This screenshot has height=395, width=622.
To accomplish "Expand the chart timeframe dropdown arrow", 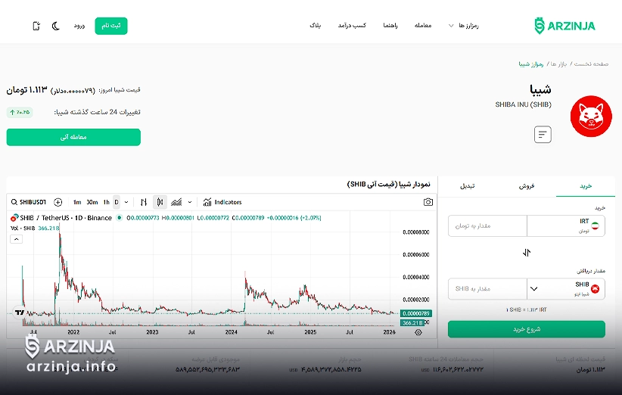I will (x=125, y=202).
